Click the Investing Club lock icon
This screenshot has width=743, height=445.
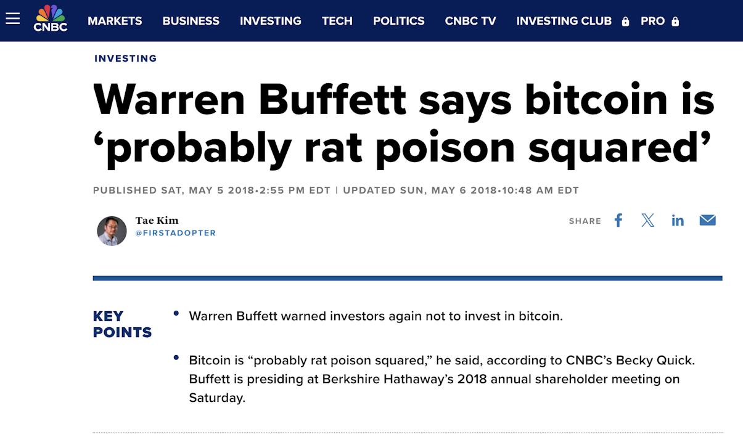tap(626, 22)
